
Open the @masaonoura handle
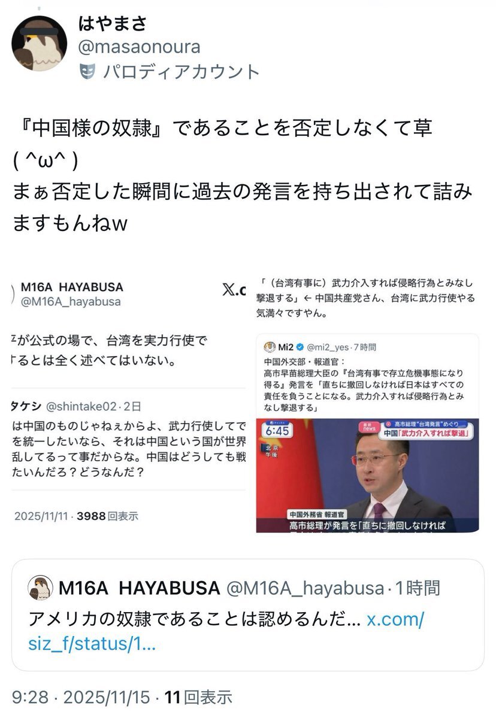click(140, 46)
